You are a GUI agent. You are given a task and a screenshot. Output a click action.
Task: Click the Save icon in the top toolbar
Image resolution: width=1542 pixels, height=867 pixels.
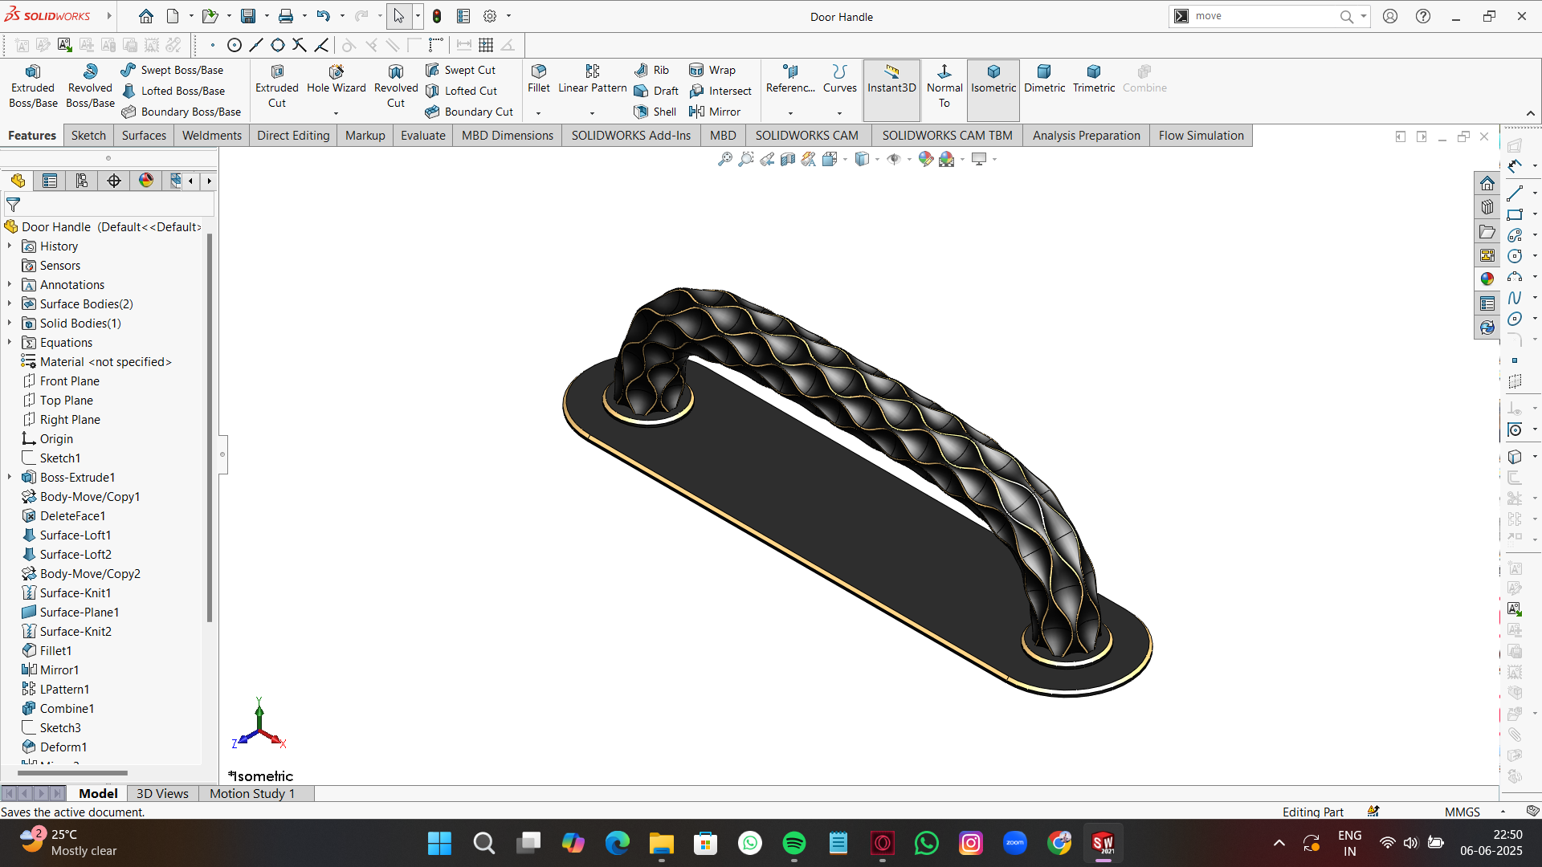coord(248,16)
